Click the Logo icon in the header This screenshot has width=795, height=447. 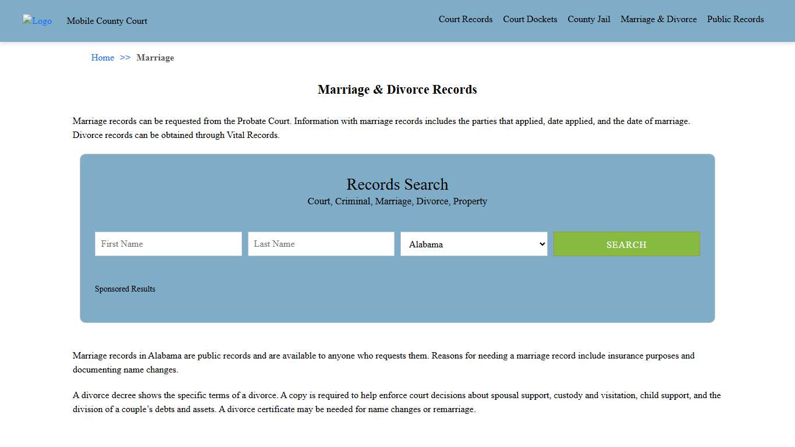click(37, 21)
